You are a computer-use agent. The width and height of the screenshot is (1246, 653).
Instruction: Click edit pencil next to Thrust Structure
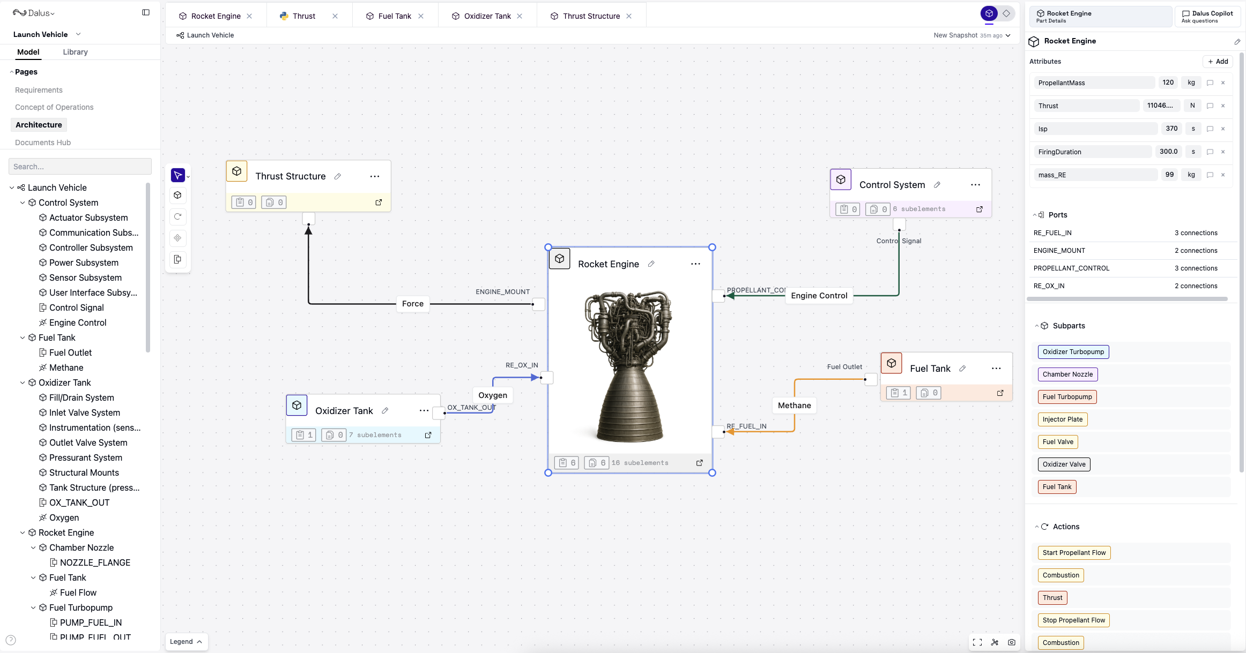338,176
